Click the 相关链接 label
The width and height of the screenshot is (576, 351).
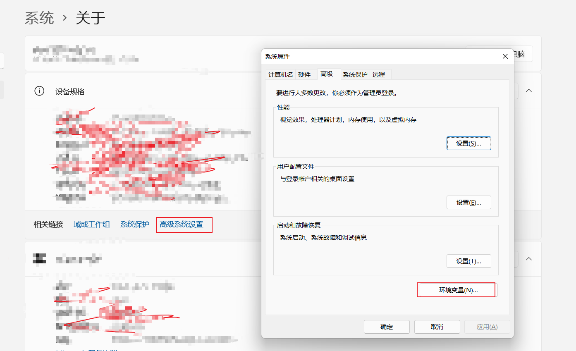click(x=48, y=224)
